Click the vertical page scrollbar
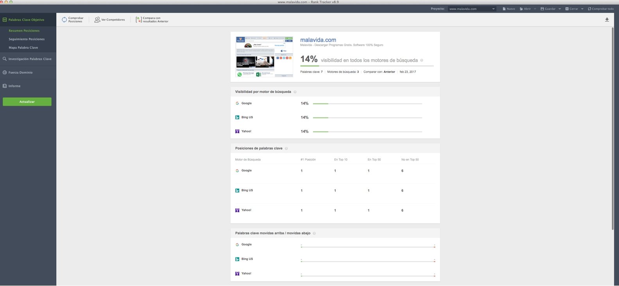The width and height of the screenshot is (619, 286). (x=612, y=129)
